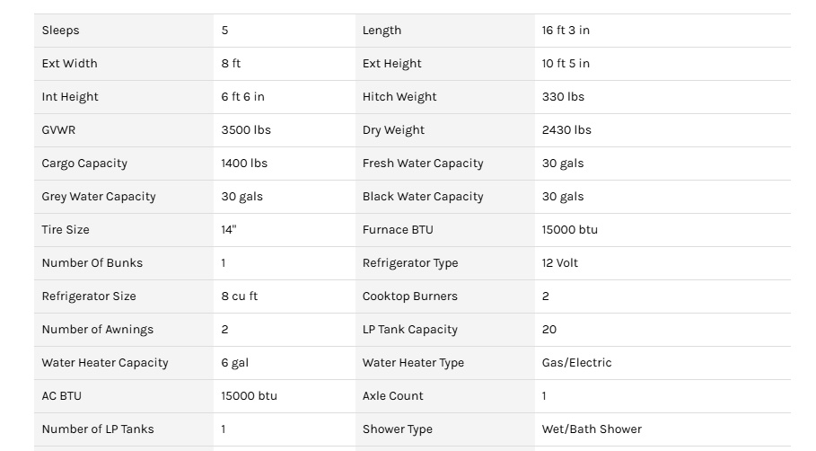
Task: Click the Sleeps label cell
Action: 61,31
